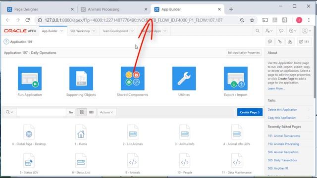Screen dimensions: 317x178
Task: Open page 11 - Data Maintenance icon
Action: (237, 161)
